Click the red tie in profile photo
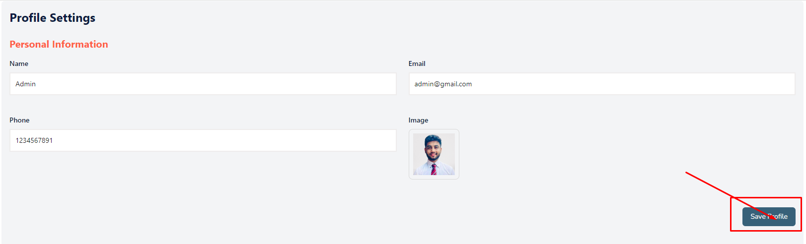The image size is (806, 244). click(x=434, y=170)
